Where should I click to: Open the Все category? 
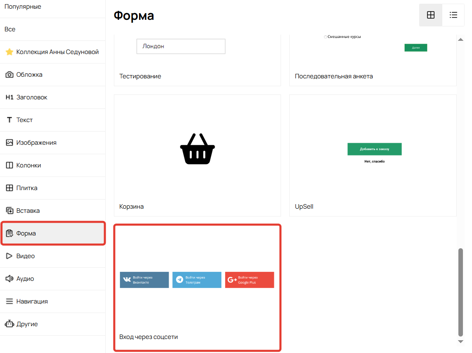click(x=10, y=29)
